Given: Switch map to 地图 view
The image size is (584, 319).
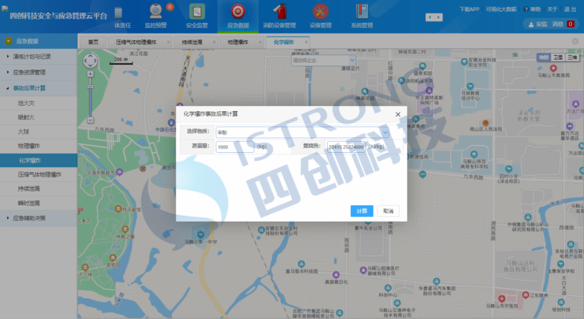Looking at the screenshot, I should (543, 57).
